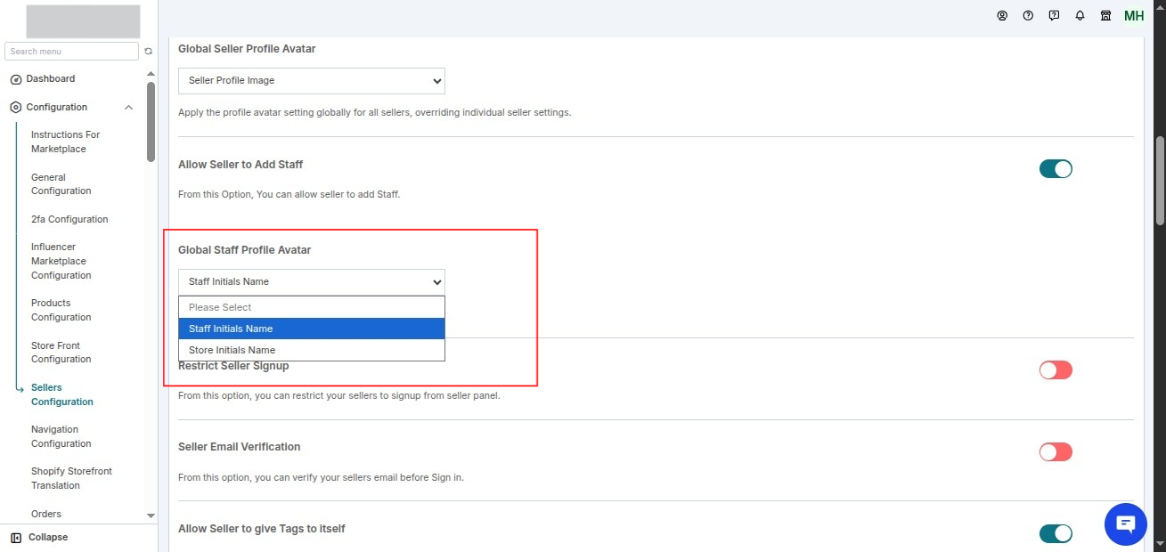Enable the Restrict Seller Signup switch
1166x552 pixels.
click(x=1056, y=370)
